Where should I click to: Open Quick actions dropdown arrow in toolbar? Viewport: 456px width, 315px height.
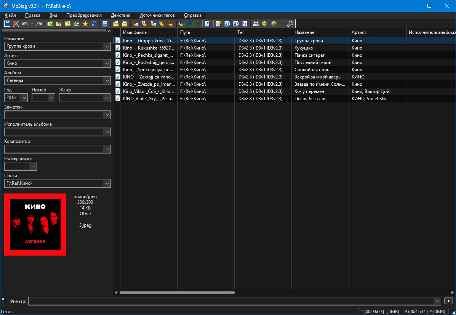click(198, 24)
